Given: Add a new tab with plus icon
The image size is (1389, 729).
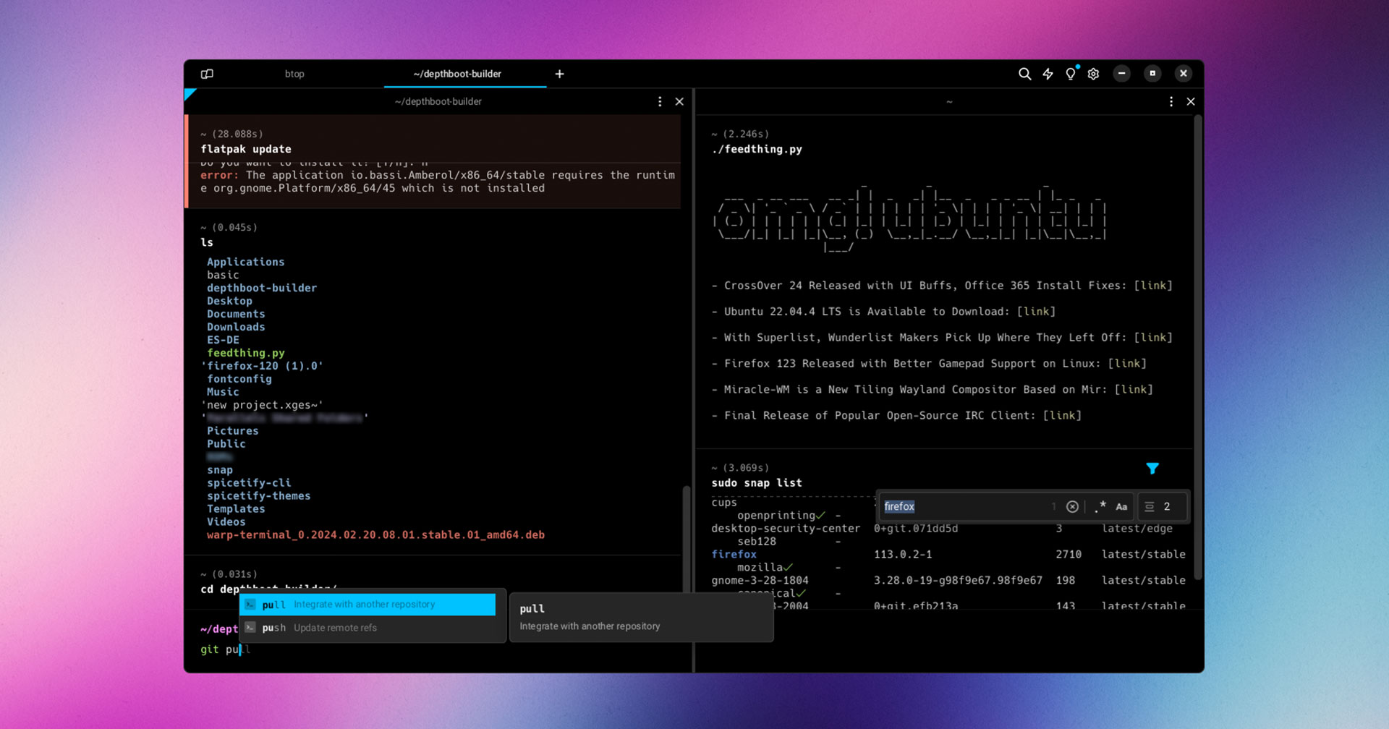Looking at the screenshot, I should (559, 74).
